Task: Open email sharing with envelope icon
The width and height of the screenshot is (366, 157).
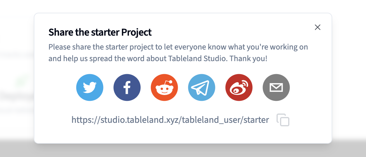Action: [276, 87]
